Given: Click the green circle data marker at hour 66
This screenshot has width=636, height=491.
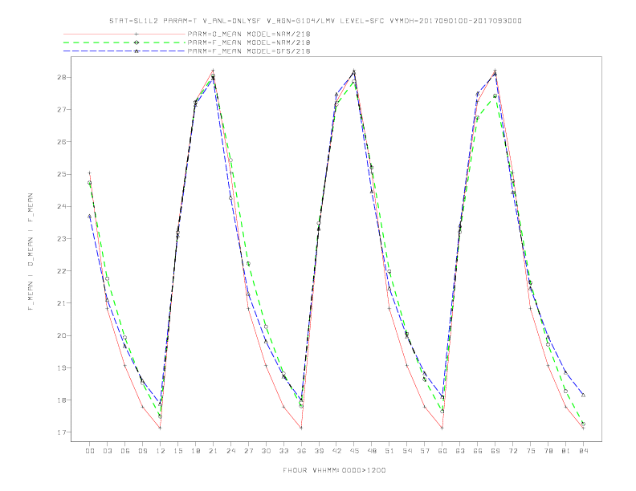Looking at the screenshot, I should pyautogui.click(x=478, y=117).
